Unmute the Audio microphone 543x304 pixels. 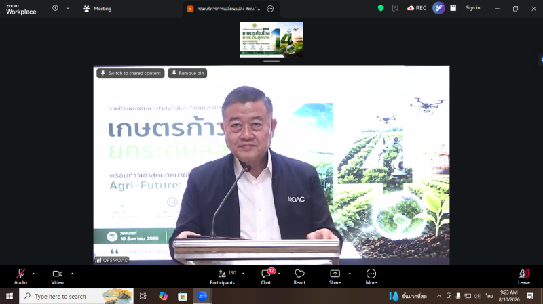(x=20, y=277)
